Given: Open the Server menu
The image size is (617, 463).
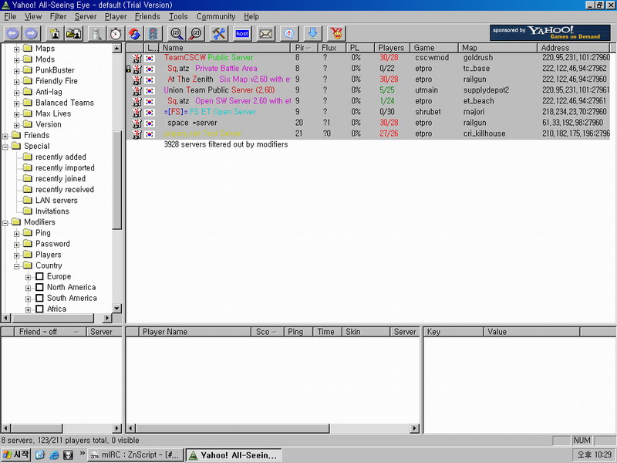Looking at the screenshot, I should [86, 16].
